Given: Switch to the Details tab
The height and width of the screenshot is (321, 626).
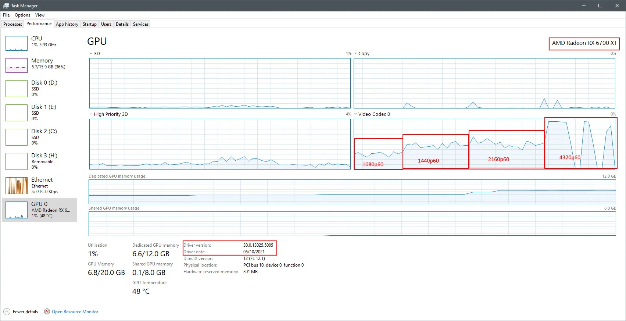Looking at the screenshot, I should pos(122,24).
